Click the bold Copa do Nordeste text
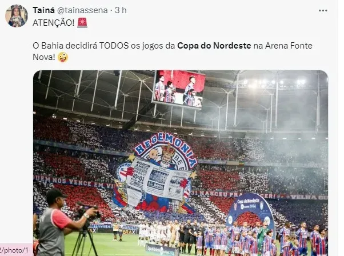This screenshot has height=256, width=344. 214,46
